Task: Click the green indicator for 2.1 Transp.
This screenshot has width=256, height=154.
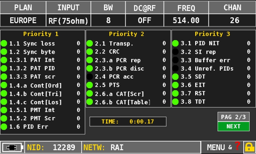Action: [90, 43]
